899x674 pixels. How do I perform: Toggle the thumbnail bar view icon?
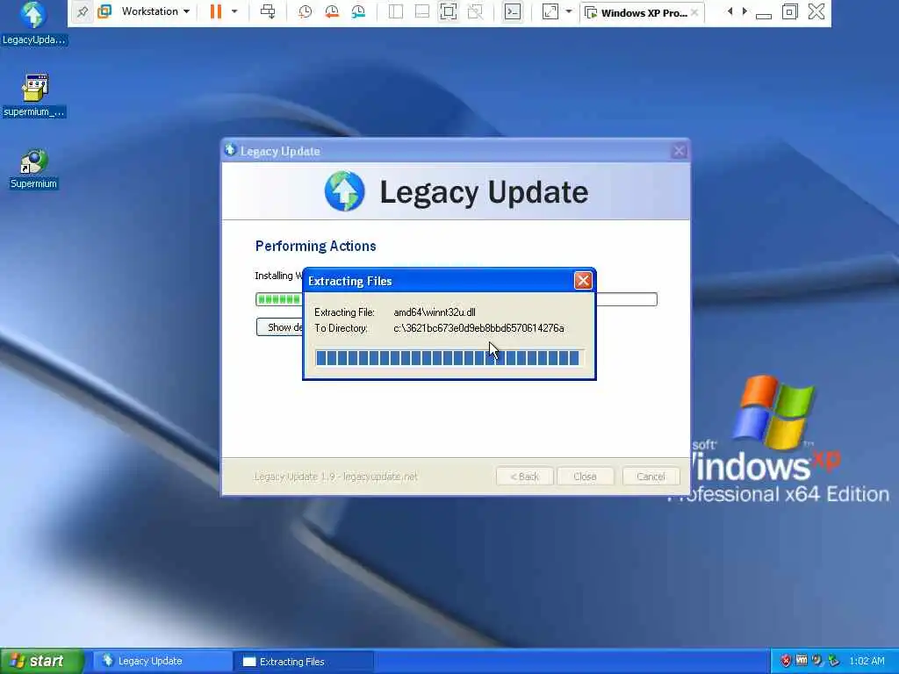[x=422, y=11]
